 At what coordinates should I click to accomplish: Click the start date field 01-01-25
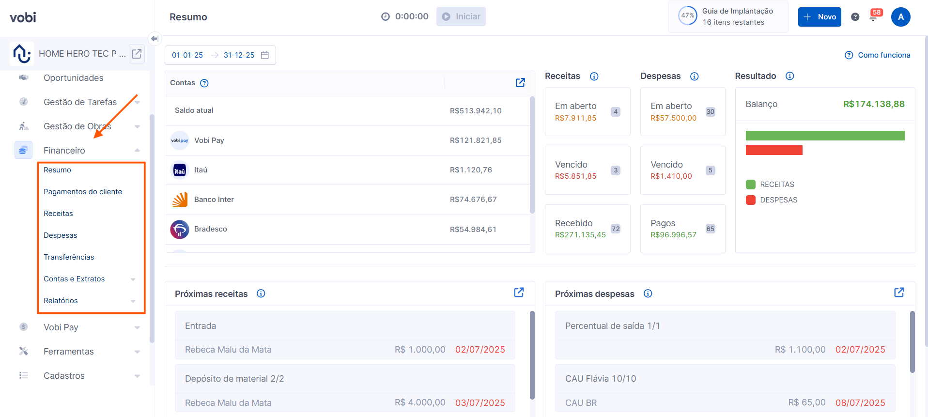(187, 55)
